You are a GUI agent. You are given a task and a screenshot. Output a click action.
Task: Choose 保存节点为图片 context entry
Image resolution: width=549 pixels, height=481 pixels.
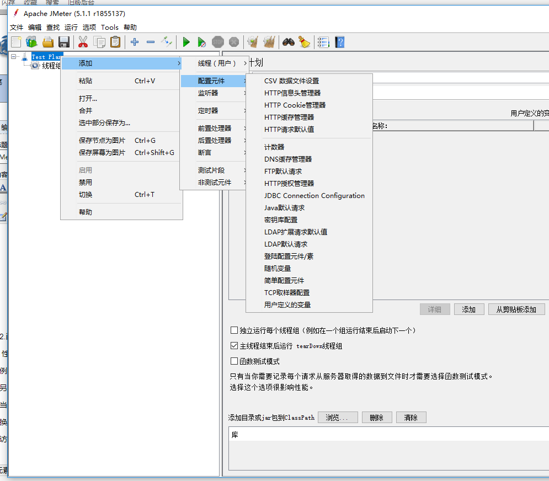point(121,140)
